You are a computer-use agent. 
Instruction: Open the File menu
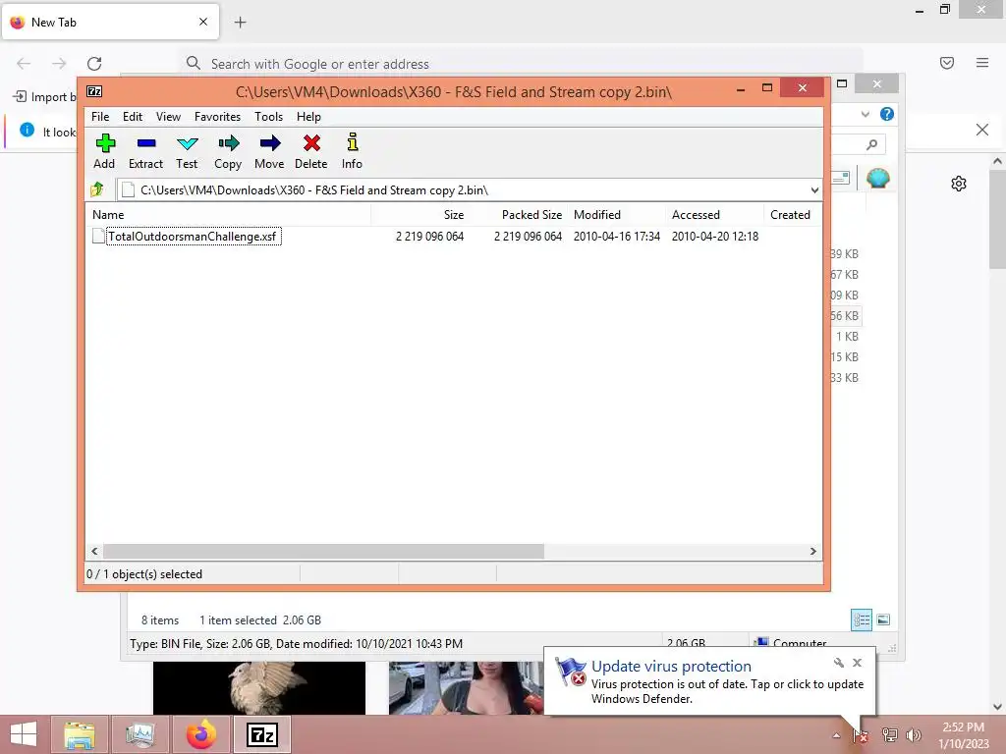pyautogui.click(x=100, y=117)
